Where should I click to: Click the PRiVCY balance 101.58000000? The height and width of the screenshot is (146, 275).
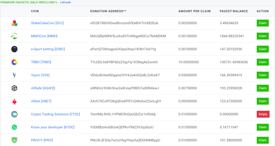point(231,140)
